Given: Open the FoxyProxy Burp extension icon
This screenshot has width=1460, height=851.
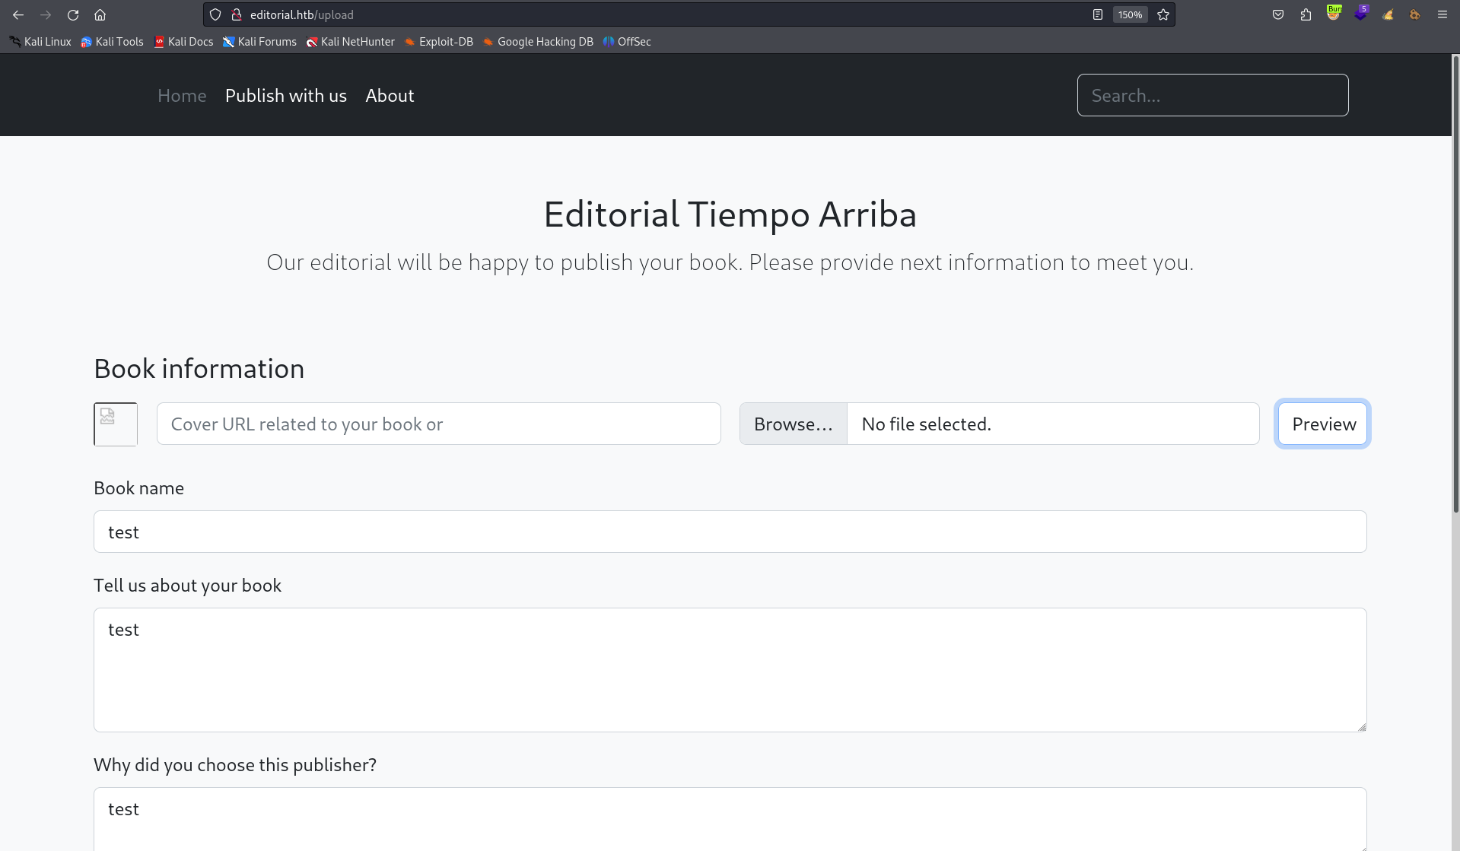Looking at the screenshot, I should click(x=1334, y=14).
